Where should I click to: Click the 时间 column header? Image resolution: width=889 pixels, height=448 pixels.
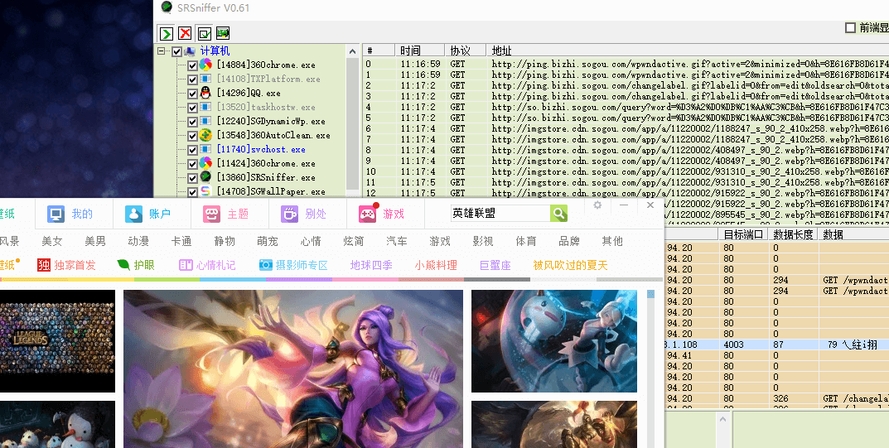click(419, 51)
